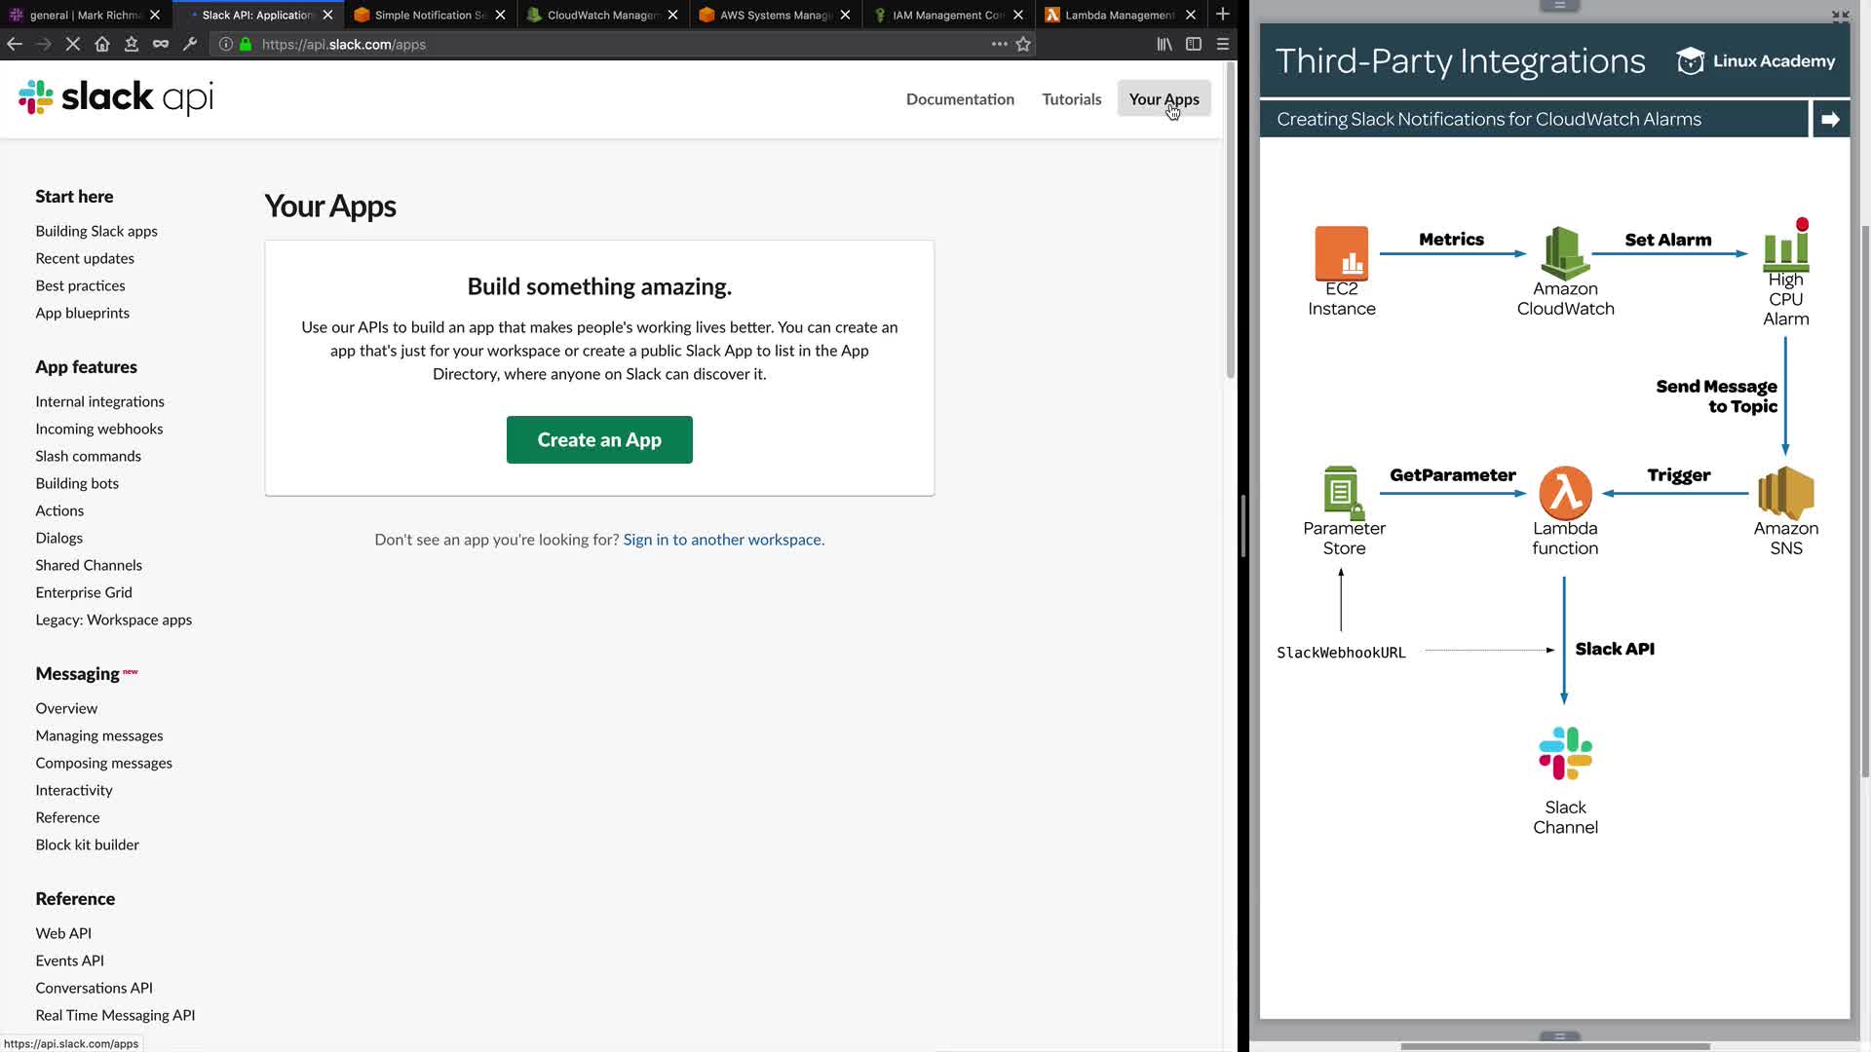This screenshot has height=1052, width=1871.
Task: Click the Create an App button
Action: pos(599,440)
